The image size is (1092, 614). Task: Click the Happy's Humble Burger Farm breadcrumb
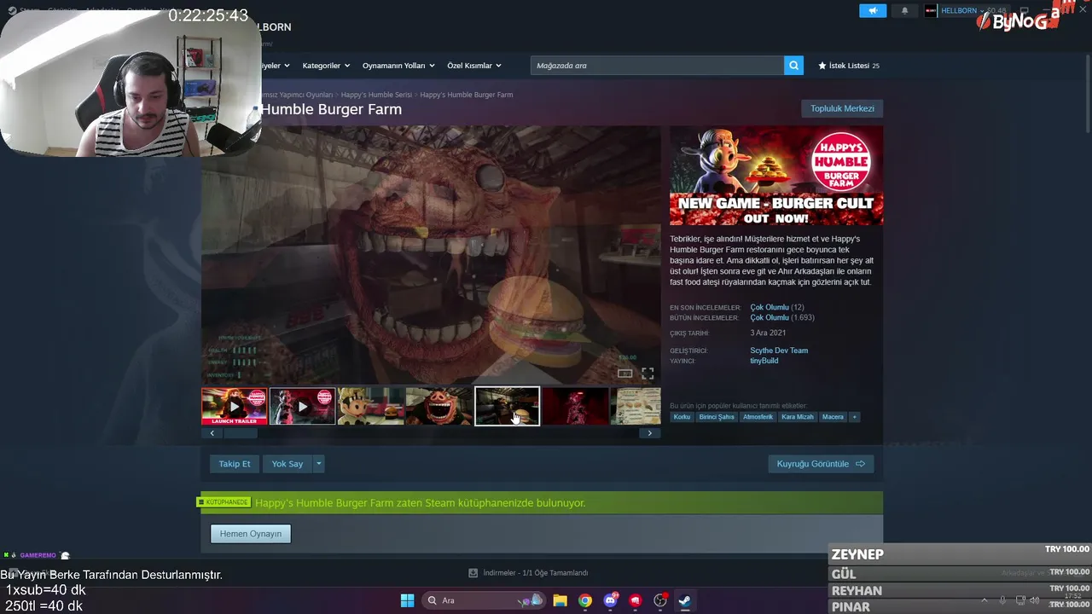pyautogui.click(x=467, y=95)
